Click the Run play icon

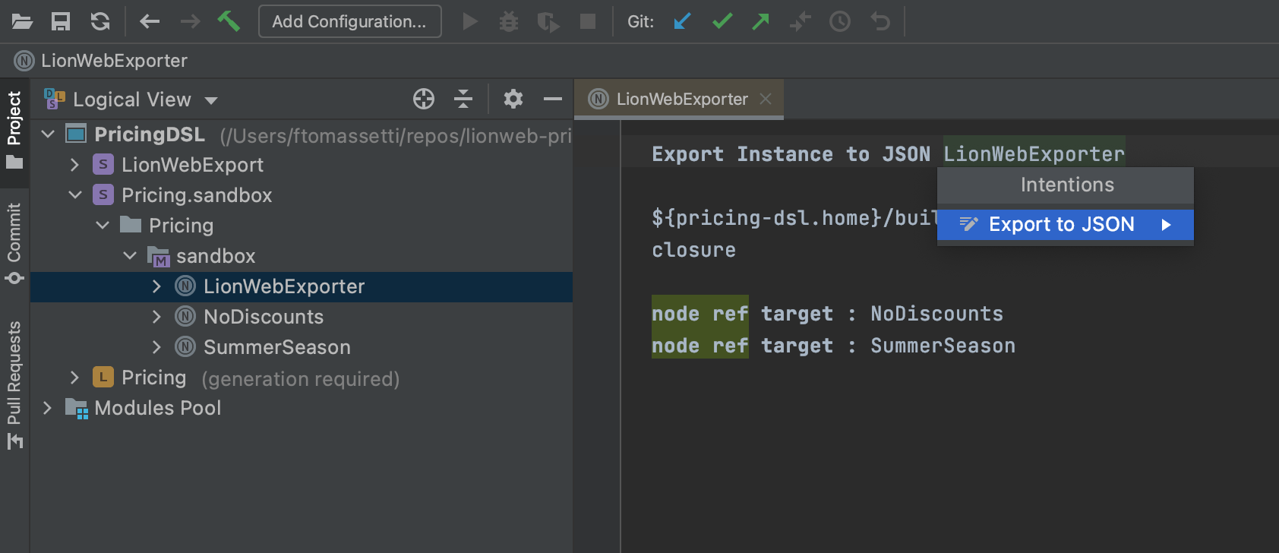pyautogui.click(x=471, y=21)
